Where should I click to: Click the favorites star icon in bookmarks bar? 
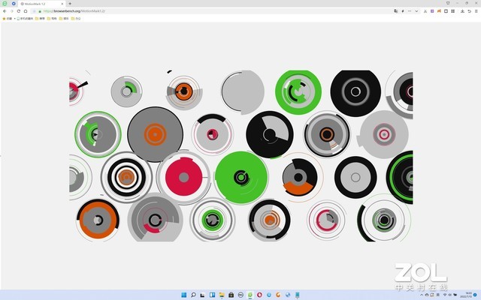4,18
